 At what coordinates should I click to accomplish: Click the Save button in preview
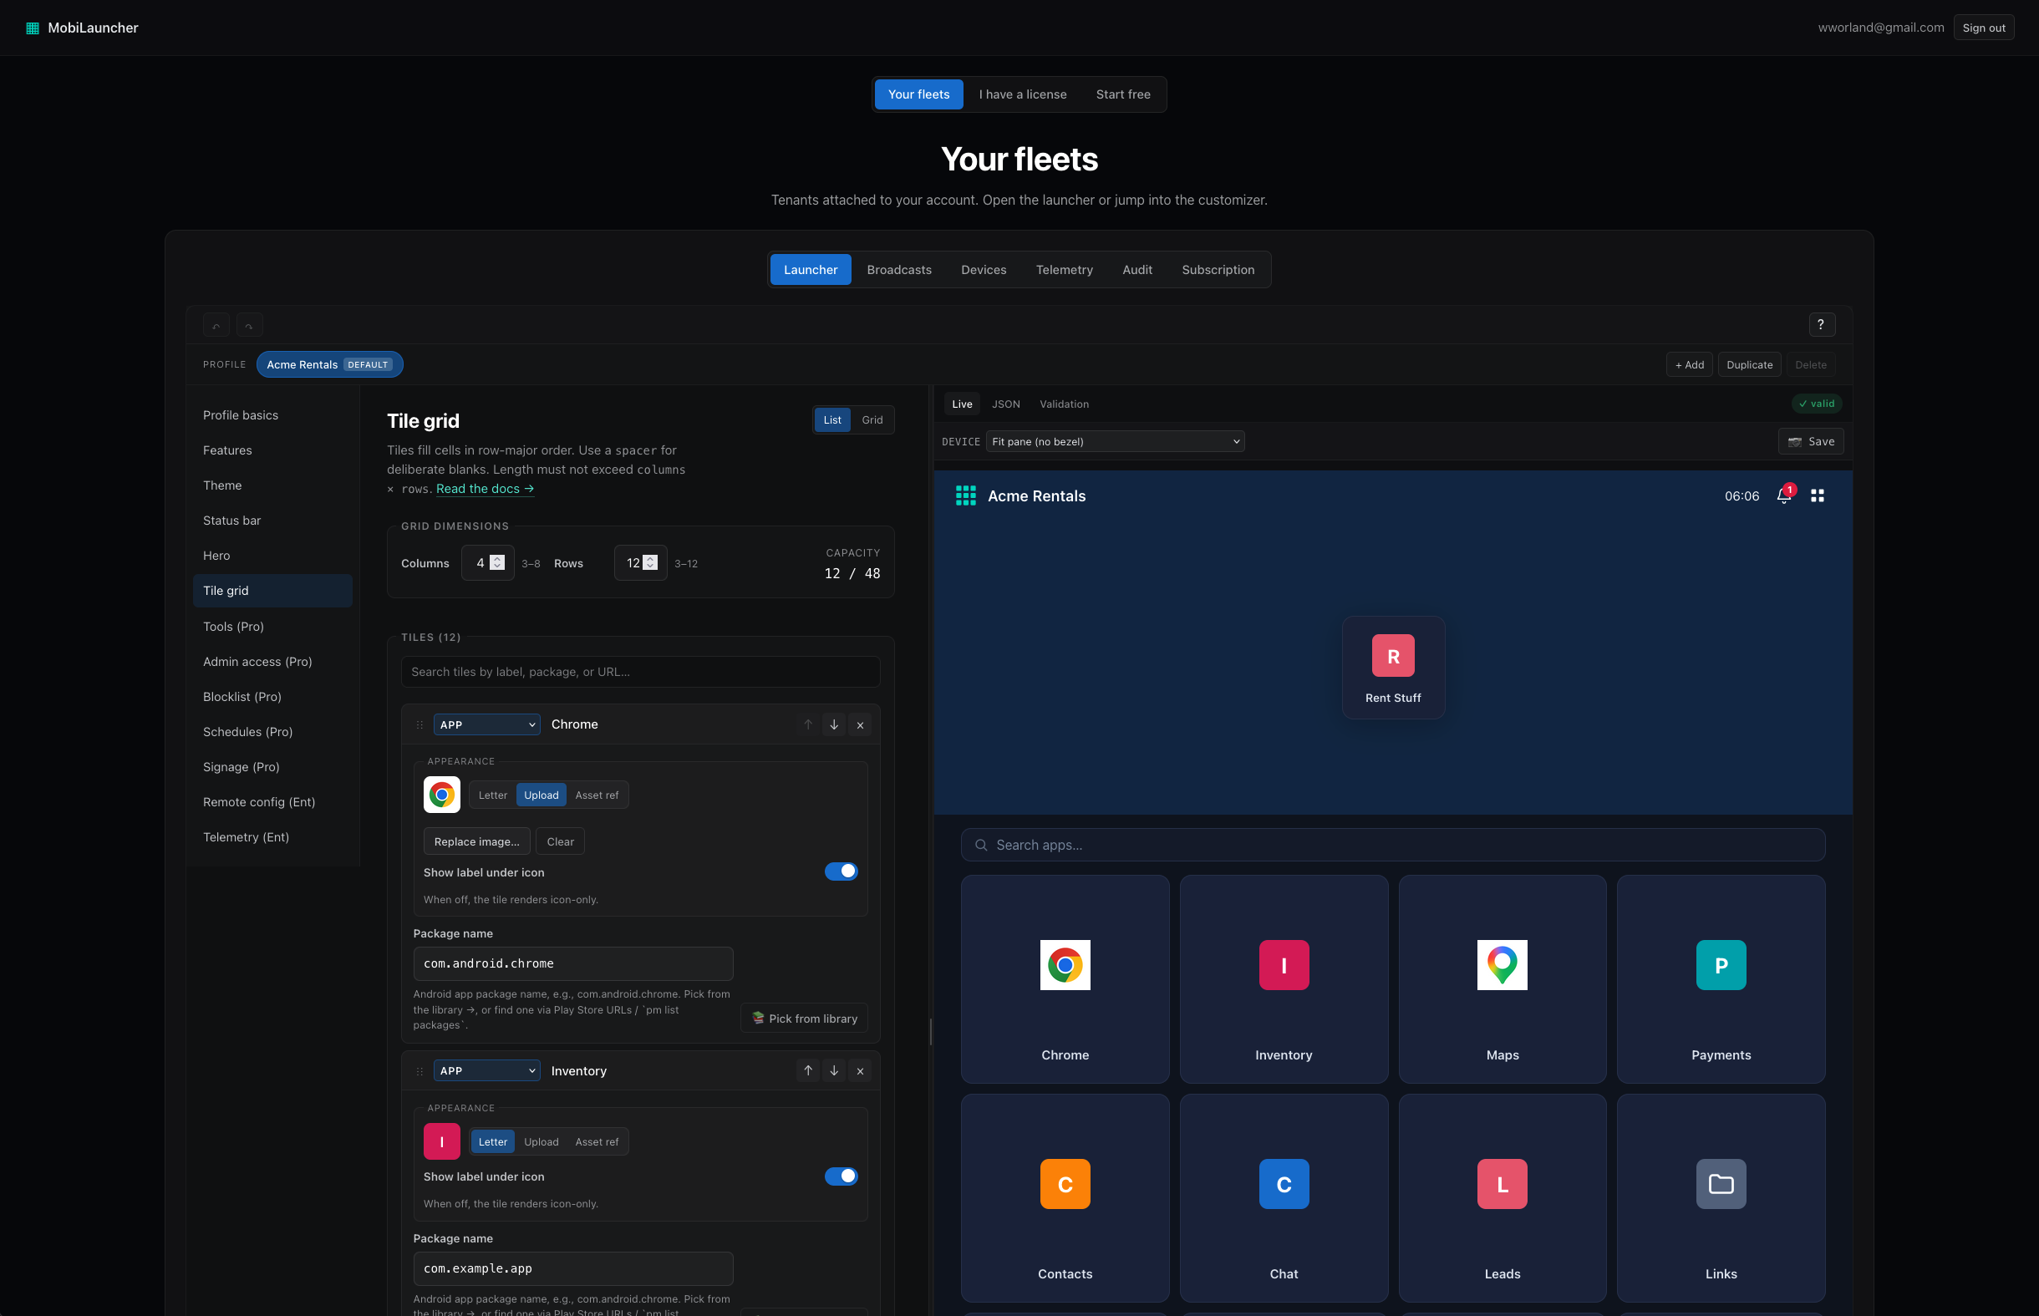pos(1811,442)
